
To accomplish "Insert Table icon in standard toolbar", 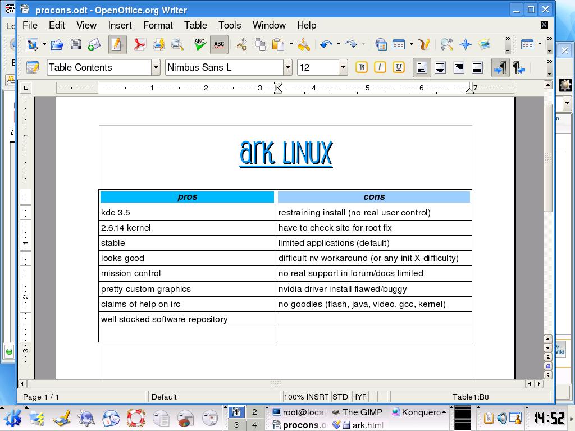I will 399,45.
